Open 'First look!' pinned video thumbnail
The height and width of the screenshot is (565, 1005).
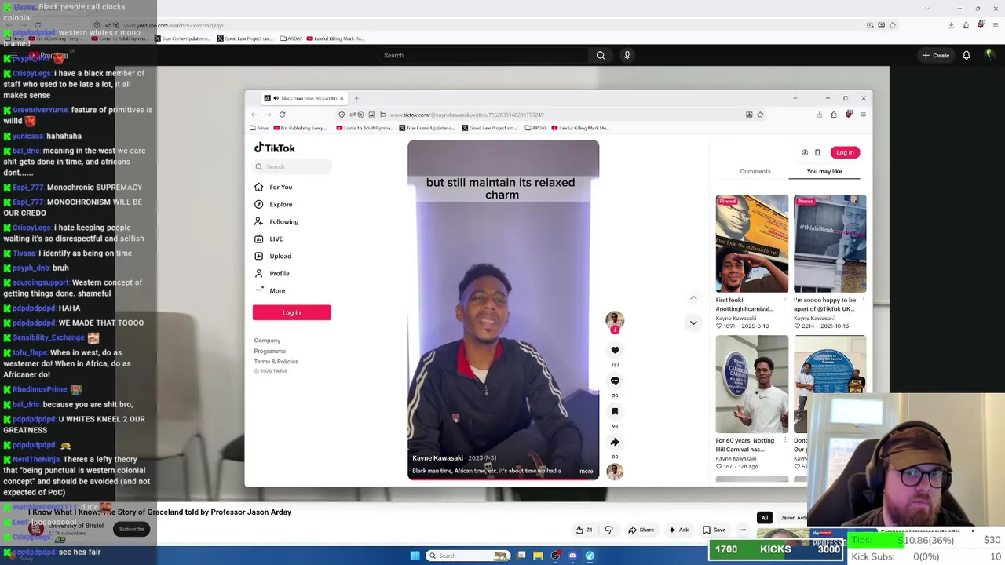pyautogui.click(x=751, y=243)
